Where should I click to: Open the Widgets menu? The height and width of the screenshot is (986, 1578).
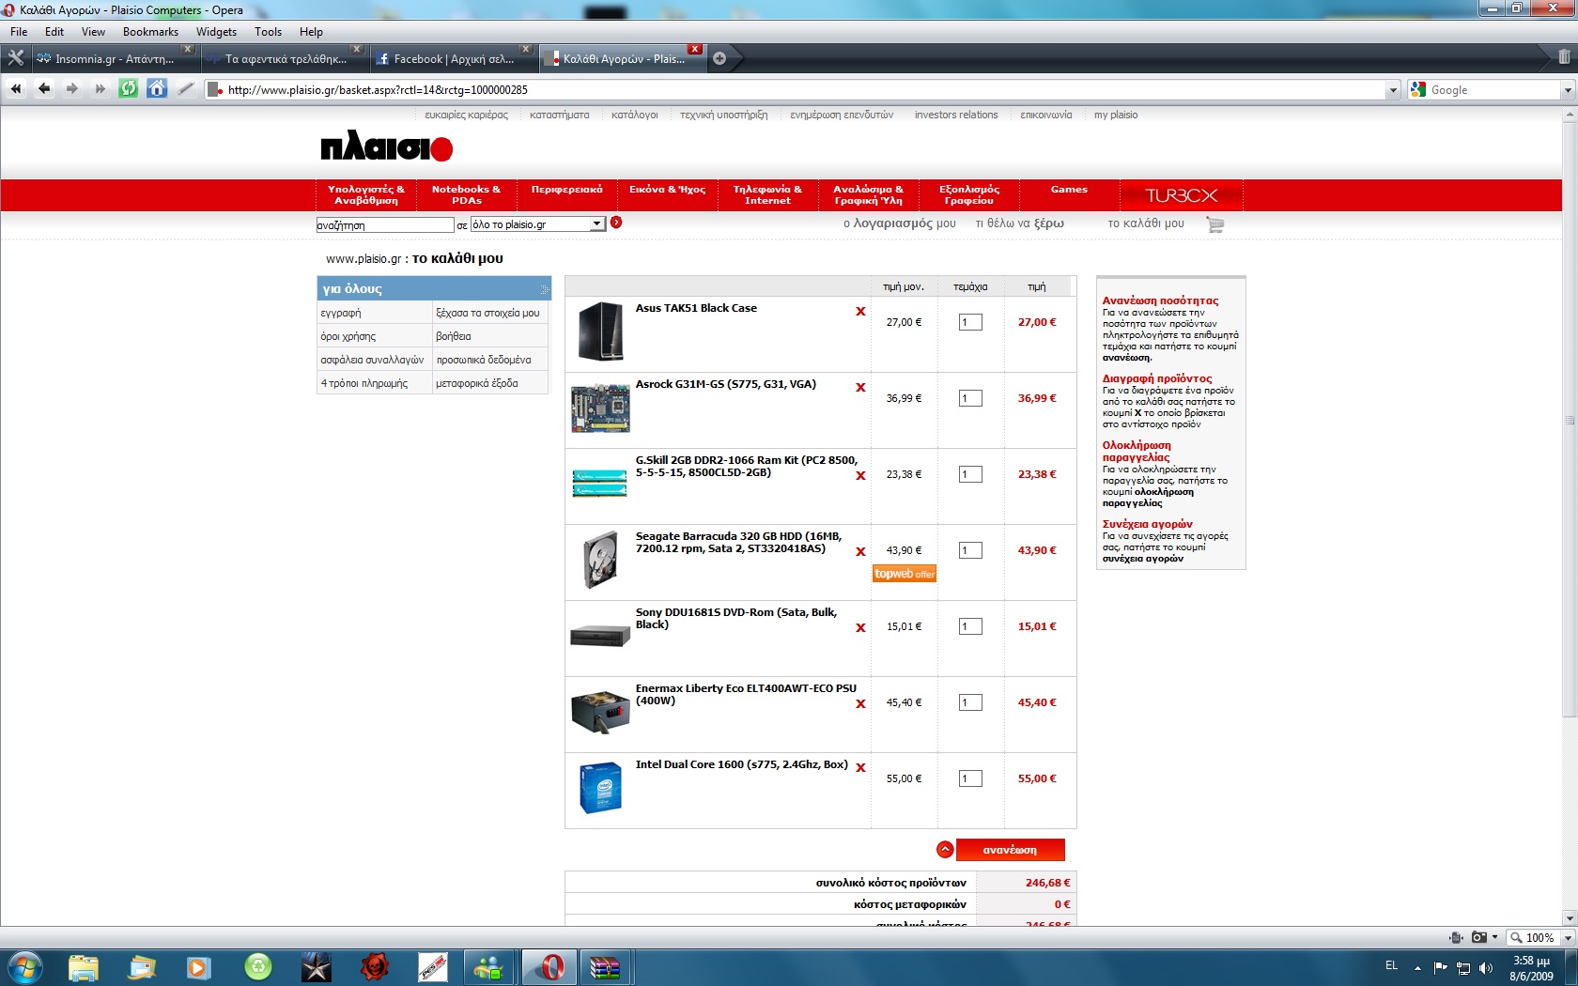click(216, 32)
